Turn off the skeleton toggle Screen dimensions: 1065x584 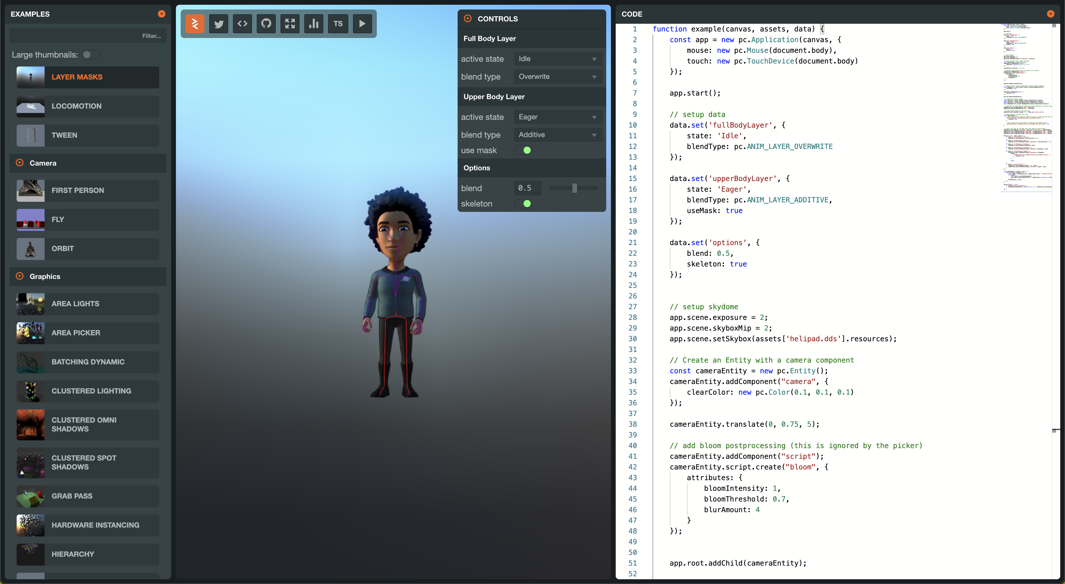[x=523, y=204]
